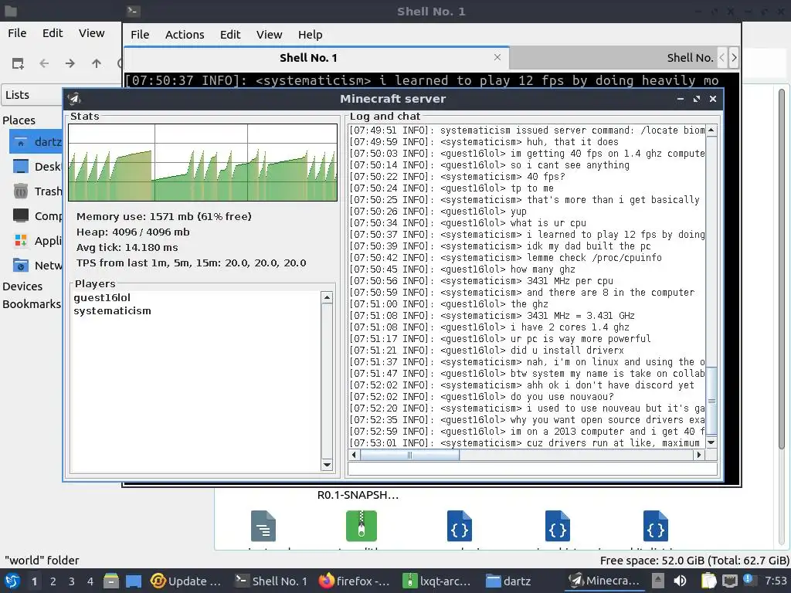
Task: Click the log vertical scrollbar thumb
Action: click(x=711, y=402)
